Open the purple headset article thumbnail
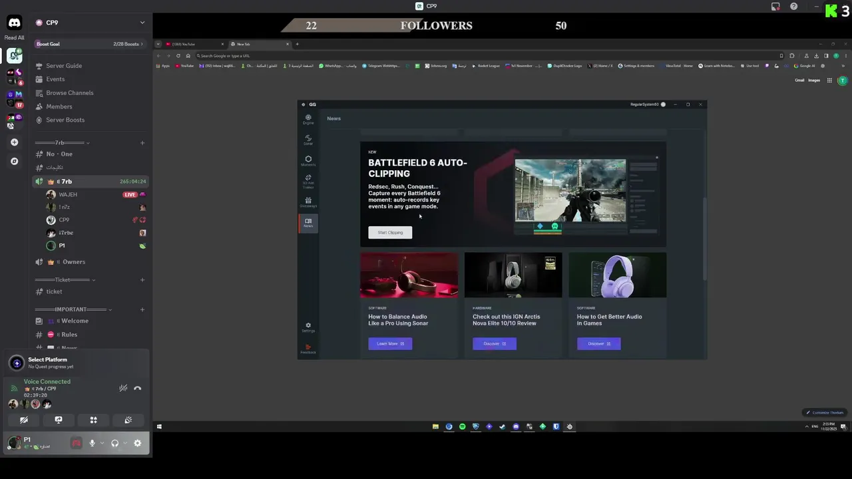Viewport: 852px width, 479px height. coord(617,275)
